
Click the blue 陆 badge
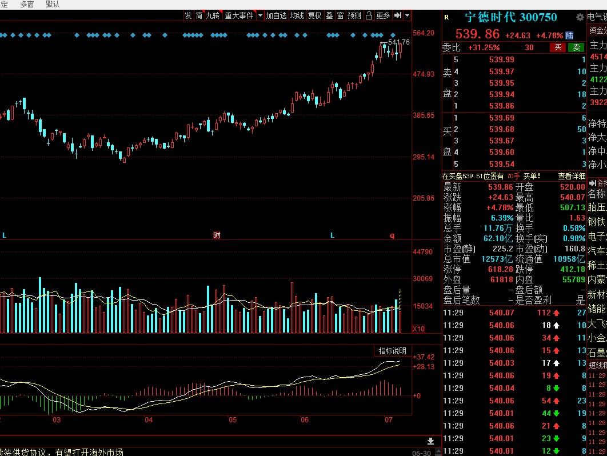[x=569, y=35]
